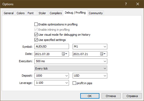This screenshot has width=144, height=101.
Task: Uncheck Use visual mode for debugging on history
Action: click(x=36, y=35)
